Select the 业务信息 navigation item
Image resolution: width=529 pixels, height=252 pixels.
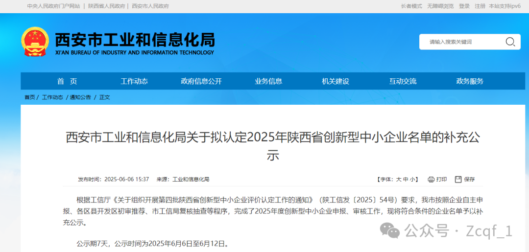(268, 81)
